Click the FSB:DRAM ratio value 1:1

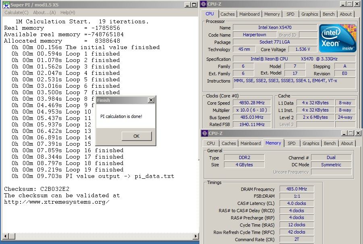pos(297,196)
